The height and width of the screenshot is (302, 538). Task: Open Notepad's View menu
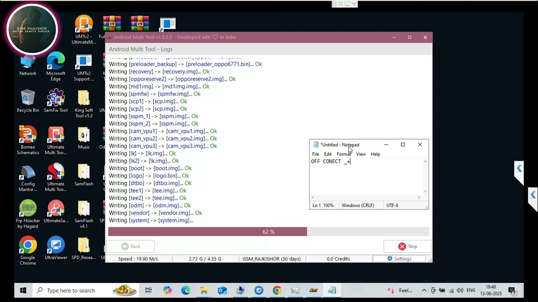(x=361, y=154)
